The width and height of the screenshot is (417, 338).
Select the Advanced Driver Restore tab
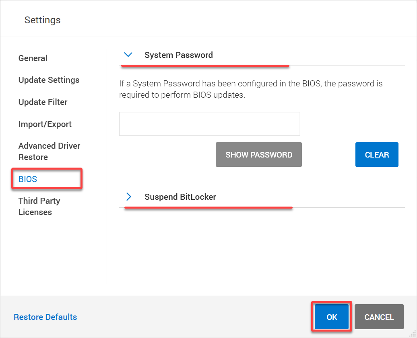[x=49, y=152]
